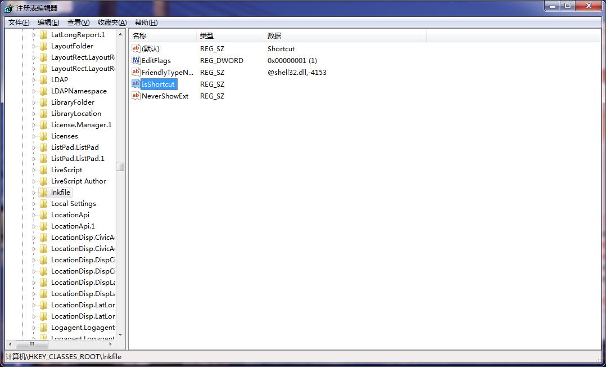606x367 pixels.
Task: Open the 文件(F) menu
Action: tap(19, 23)
